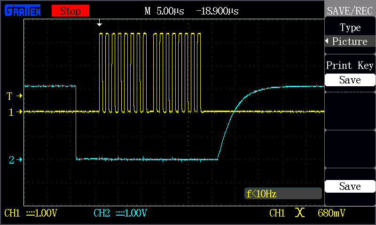Screen dimensions: 376x225
Task: Select the SAVE/REC menu title
Action: [350, 11]
